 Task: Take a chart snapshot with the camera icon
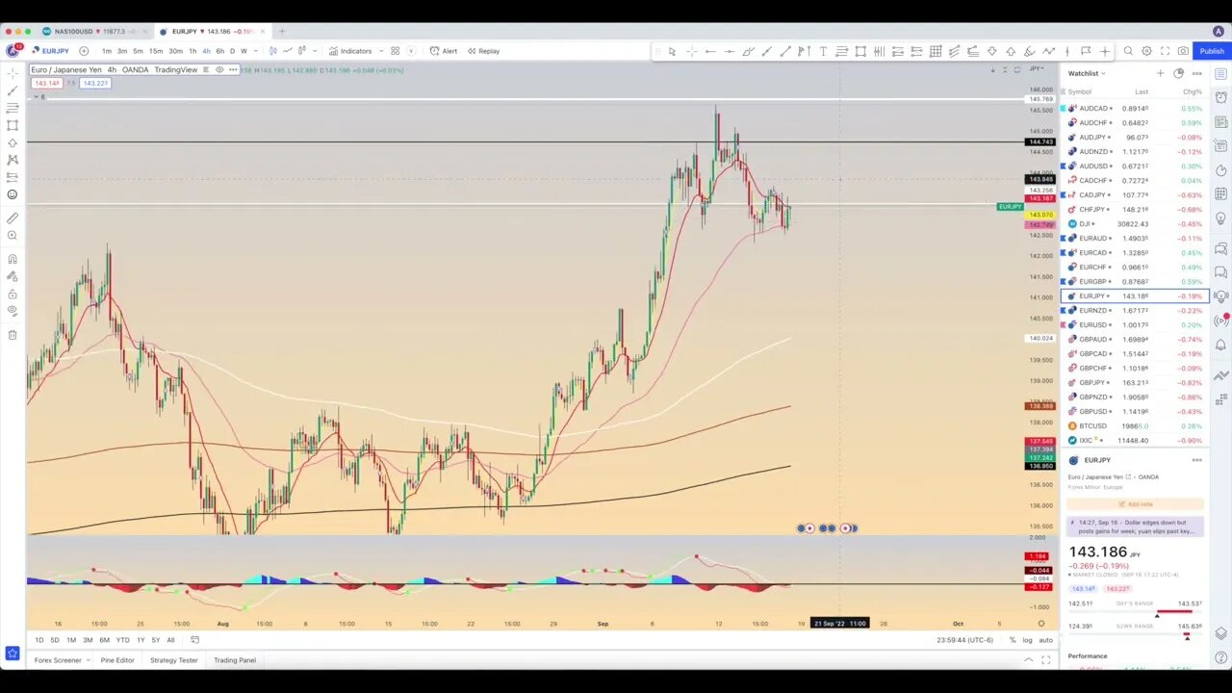tap(1183, 51)
